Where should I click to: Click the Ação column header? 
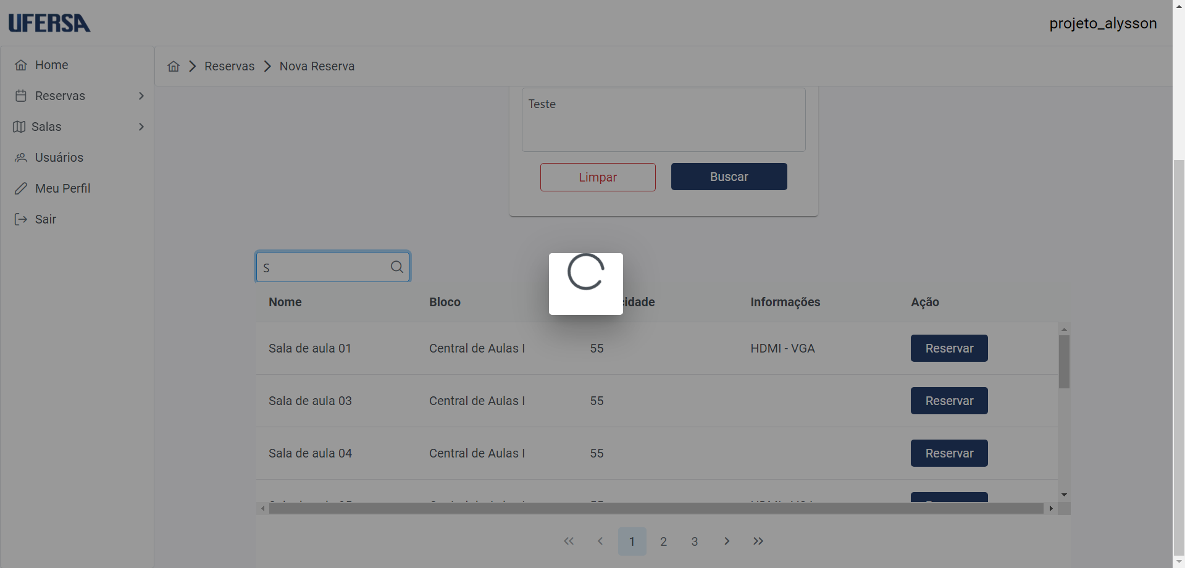click(924, 302)
